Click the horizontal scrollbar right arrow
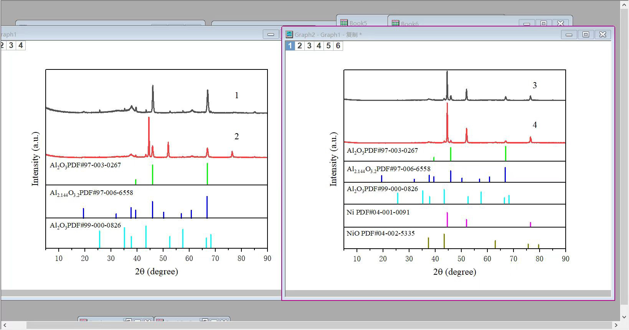The height and width of the screenshot is (330, 629). pos(616,325)
